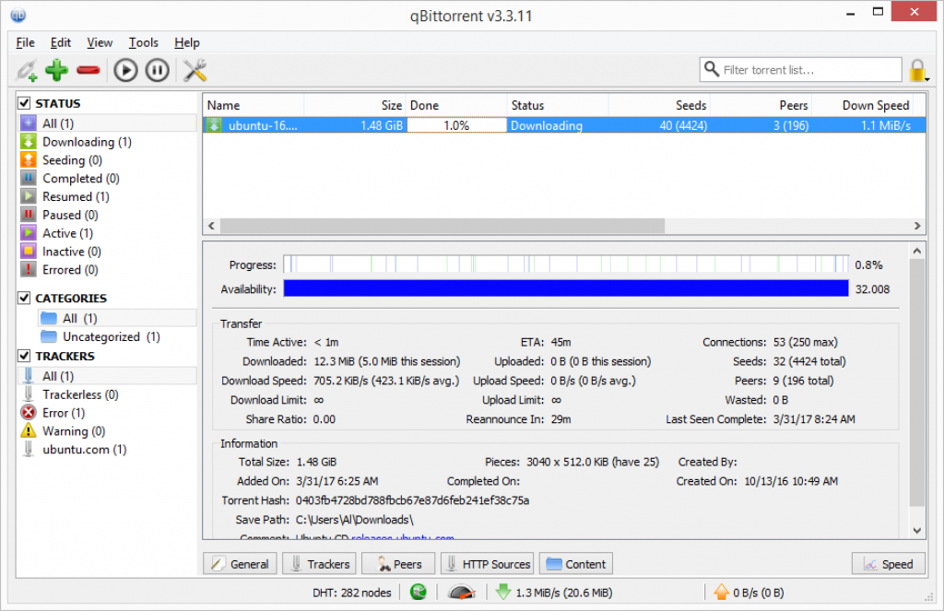Click the details panel scroll up arrow
This screenshot has width=944, height=611.
[x=917, y=251]
